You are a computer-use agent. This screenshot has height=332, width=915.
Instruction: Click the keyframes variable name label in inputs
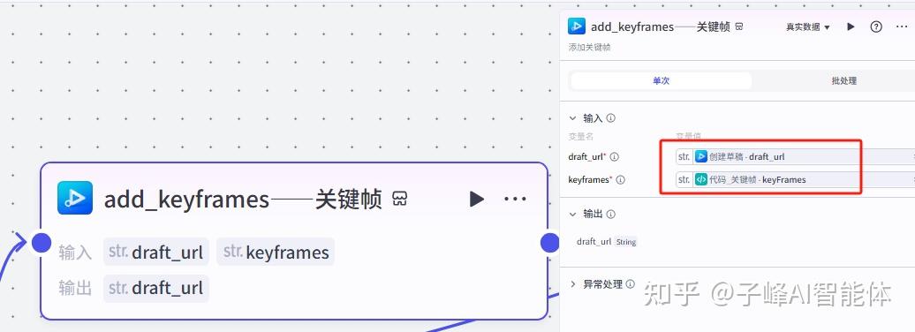(x=590, y=180)
